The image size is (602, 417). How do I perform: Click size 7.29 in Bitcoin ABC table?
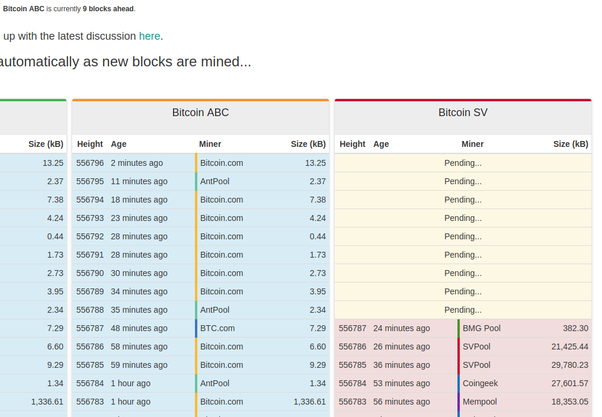click(318, 328)
